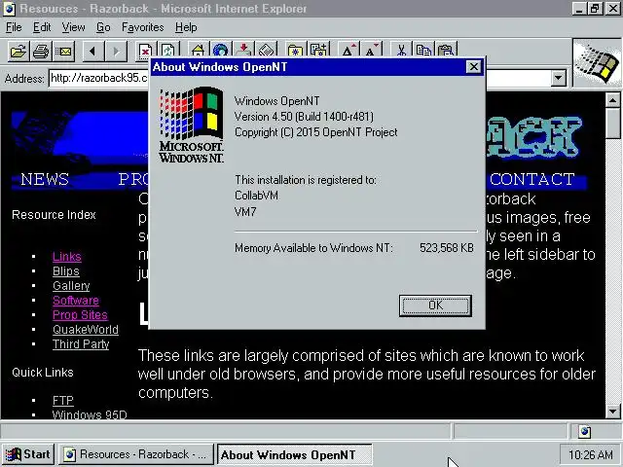Click the Internet Explorer title bar icon
The width and height of the screenshot is (623, 467).
pos(9,9)
